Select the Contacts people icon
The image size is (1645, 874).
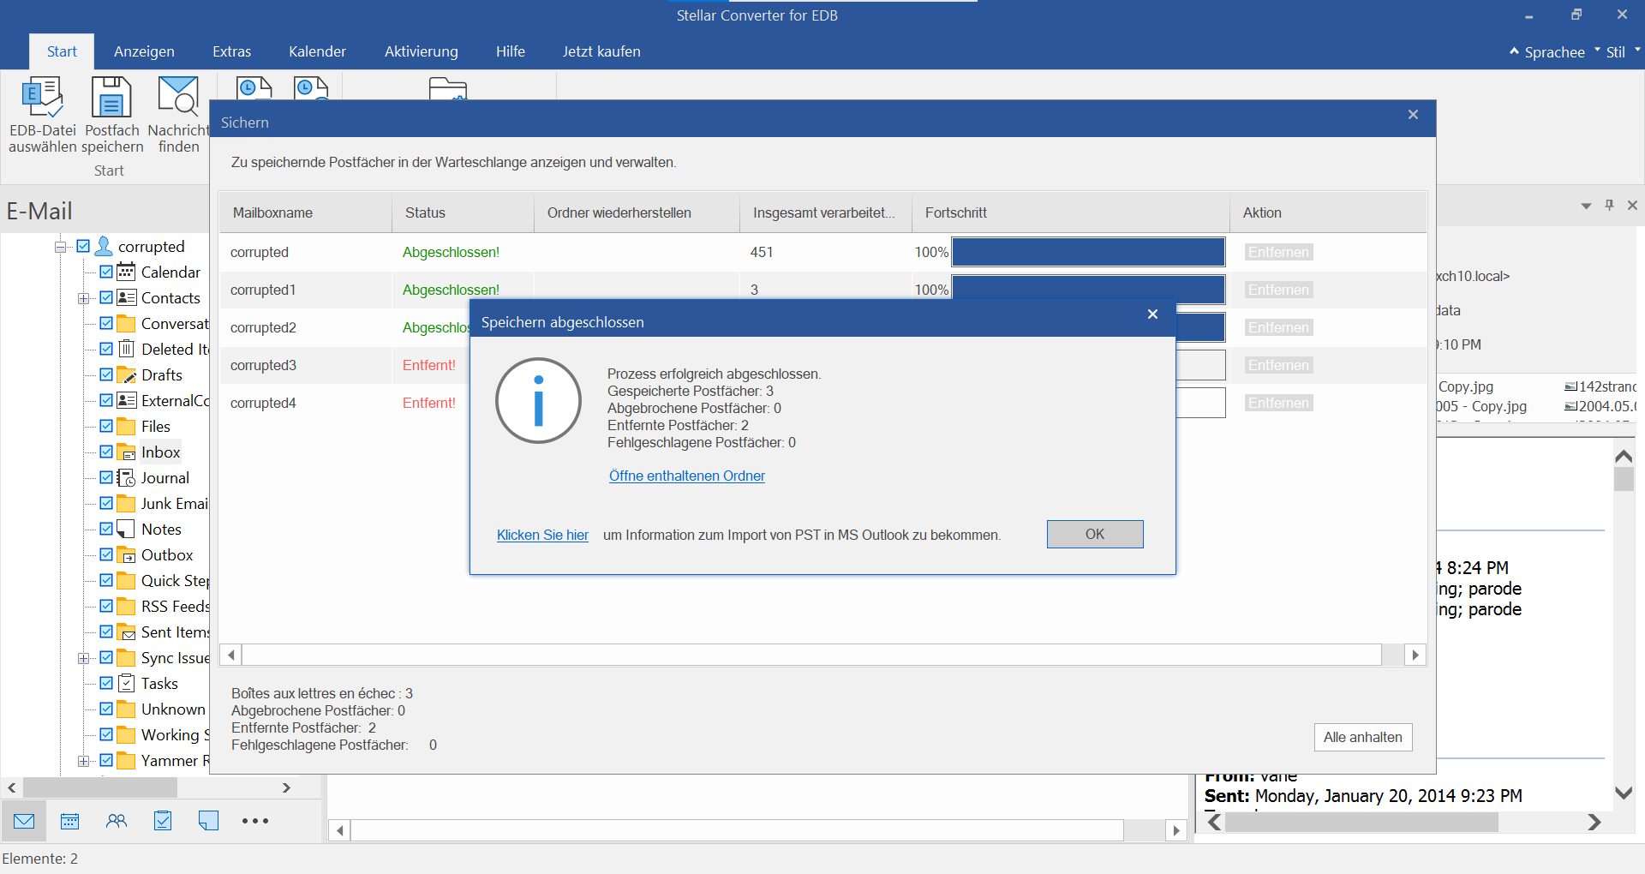pos(117,821)
